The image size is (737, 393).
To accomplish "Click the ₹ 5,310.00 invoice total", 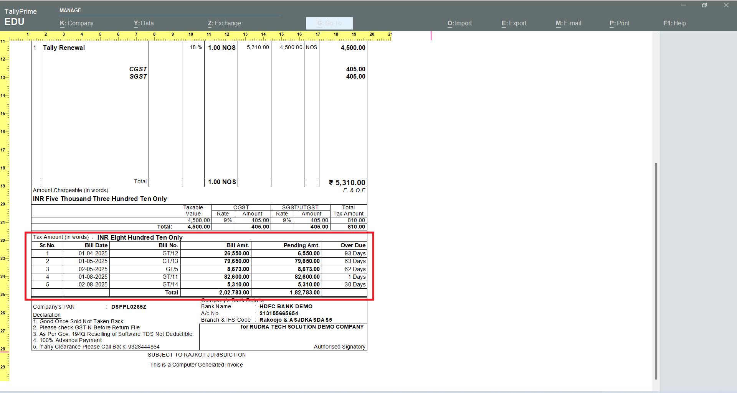I will [347, 183].
